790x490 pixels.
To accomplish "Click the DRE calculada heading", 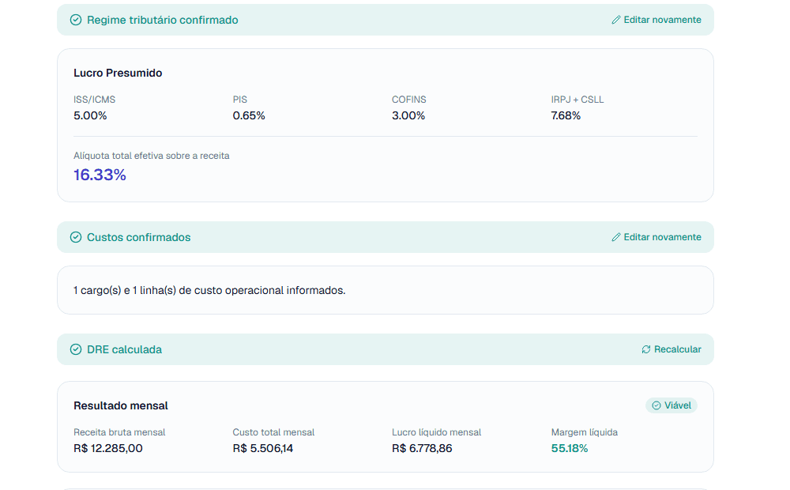I will [x=125, y=349].
